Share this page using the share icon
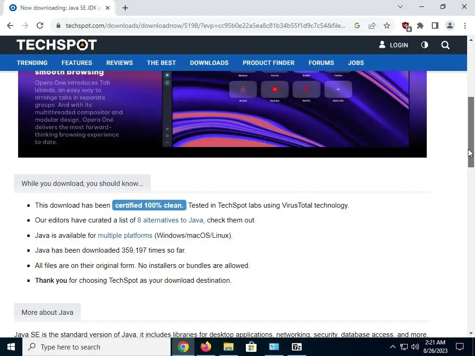This screenshot has height=356, width=475. click(372, 26)
